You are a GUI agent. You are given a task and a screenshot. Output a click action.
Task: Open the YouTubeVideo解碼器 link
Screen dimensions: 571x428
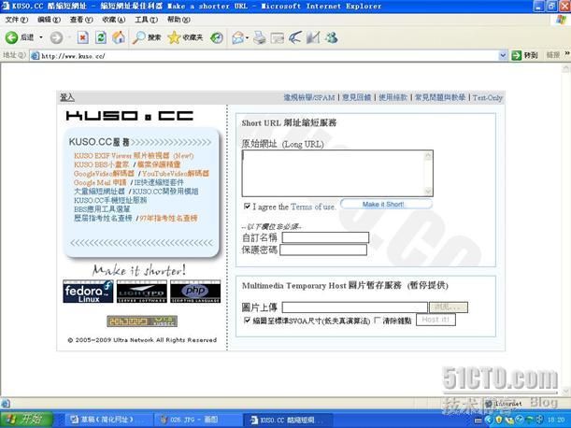(176, 174)
